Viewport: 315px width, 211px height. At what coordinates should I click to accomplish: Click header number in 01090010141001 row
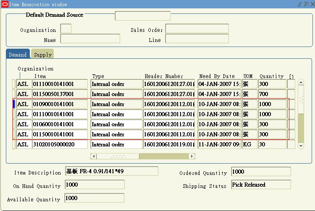point(169,104)
